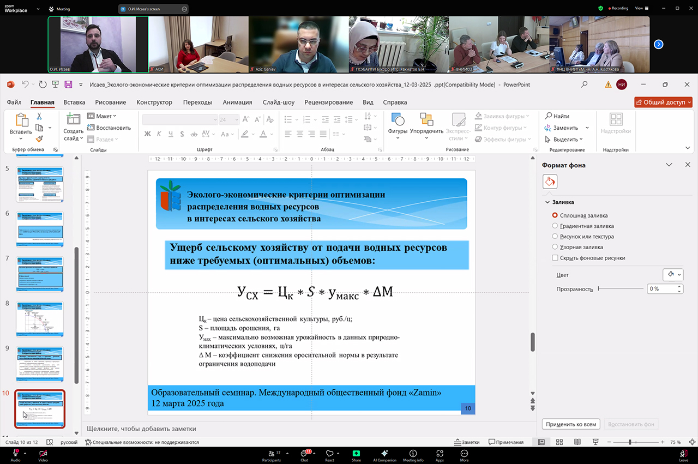Image resolution: width=698 pixels, height=464 pixels.
Task: Select Узорная заливка radio button
Action: (555, 247)
